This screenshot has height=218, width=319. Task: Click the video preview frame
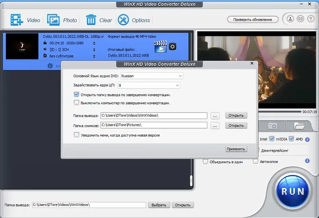(x=257, y=70)
